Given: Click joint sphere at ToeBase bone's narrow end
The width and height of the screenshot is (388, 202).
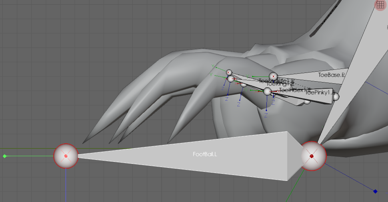Looking at the screenshot, I should pos(273,76).
